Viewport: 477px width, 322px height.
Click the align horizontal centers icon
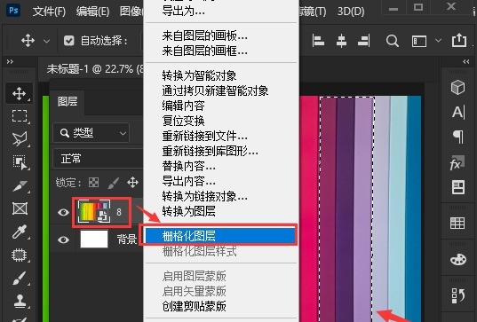coord(341,41)
